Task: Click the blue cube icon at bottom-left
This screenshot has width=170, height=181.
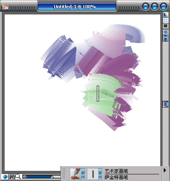Action: coord(5,177)
